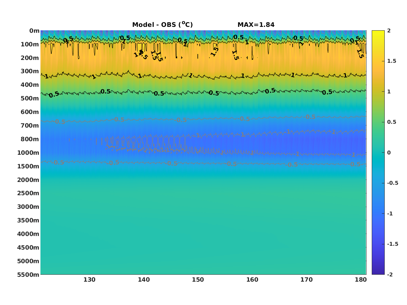
Task: Select the '140' longitude tick label
Action: 144,280
